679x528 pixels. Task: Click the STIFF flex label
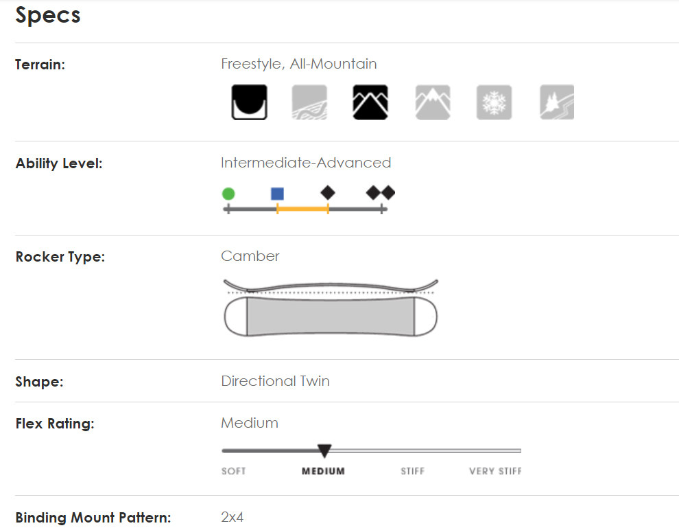[x=412, y=471]
